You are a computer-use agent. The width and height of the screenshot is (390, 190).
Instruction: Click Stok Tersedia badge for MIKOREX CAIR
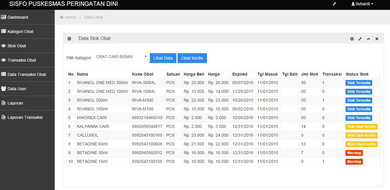[x=359, y=118]
